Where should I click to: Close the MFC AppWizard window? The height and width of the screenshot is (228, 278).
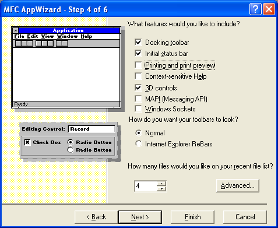pyautogui.click(x=269, y=9)
